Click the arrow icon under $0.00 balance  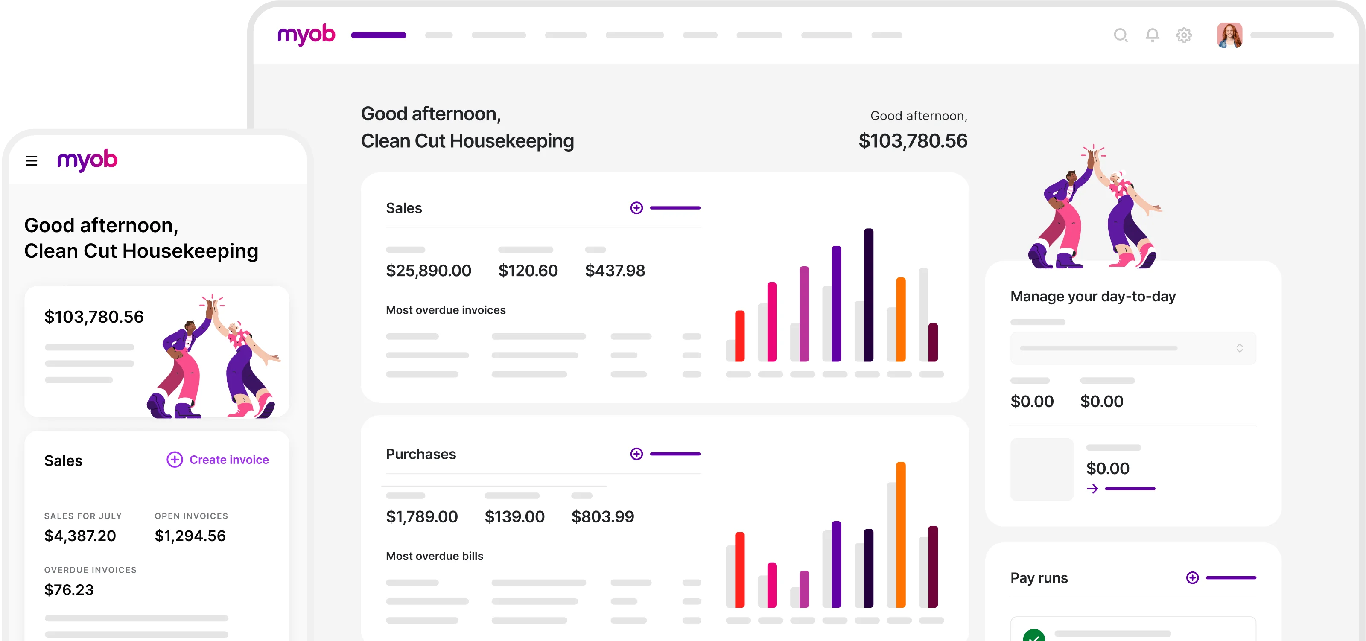click(1092, 488)
